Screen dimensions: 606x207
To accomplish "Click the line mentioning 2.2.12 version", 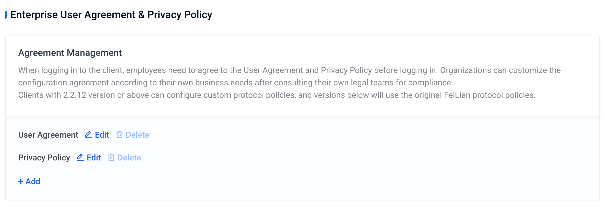I will [277, 95].
